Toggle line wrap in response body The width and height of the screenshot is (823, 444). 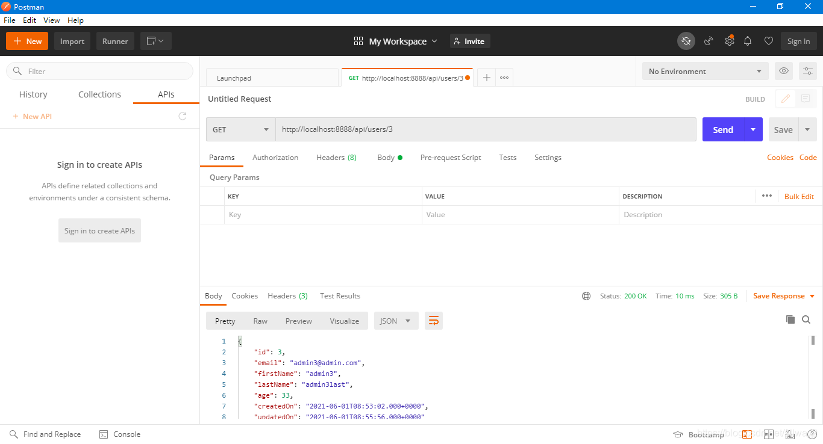tap(434, 321)
